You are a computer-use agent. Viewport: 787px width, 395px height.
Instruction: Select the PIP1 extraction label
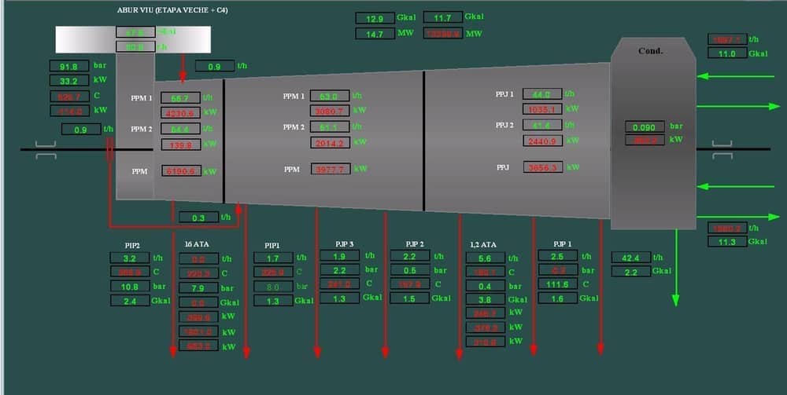point(272,246)
